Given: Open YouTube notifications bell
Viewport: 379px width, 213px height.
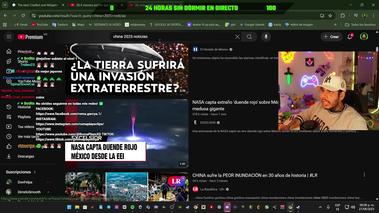Looking at the screenshot, I should point(350,37).
